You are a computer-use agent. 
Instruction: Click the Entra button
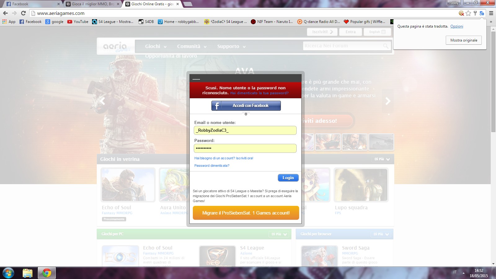[x=351, y=32]
